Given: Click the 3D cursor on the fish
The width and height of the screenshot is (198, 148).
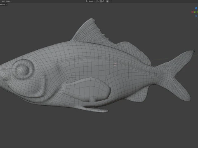Looking at the screenshot, I should pyautogui.click(x=115, y=65).
